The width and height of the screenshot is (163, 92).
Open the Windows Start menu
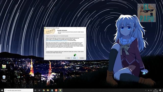(x=2, y=90)
